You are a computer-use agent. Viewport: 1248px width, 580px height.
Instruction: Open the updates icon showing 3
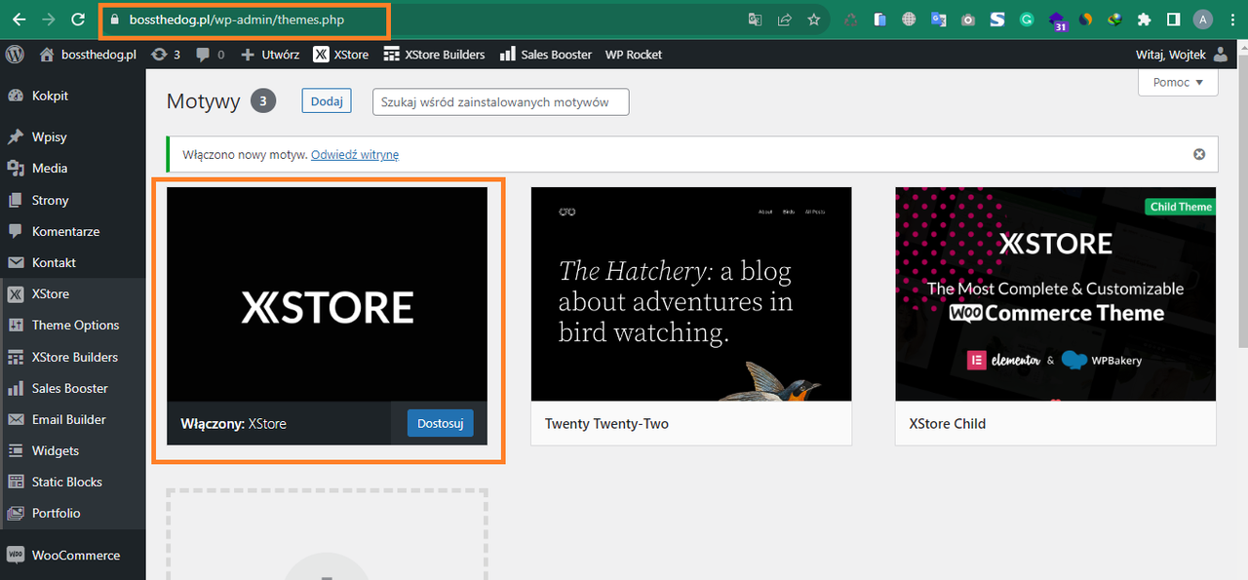tap(166, 55)
